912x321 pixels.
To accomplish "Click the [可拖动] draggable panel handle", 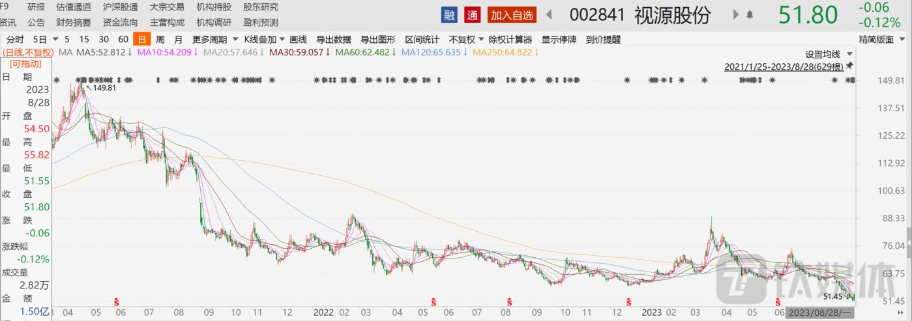I will pos(25,64).
